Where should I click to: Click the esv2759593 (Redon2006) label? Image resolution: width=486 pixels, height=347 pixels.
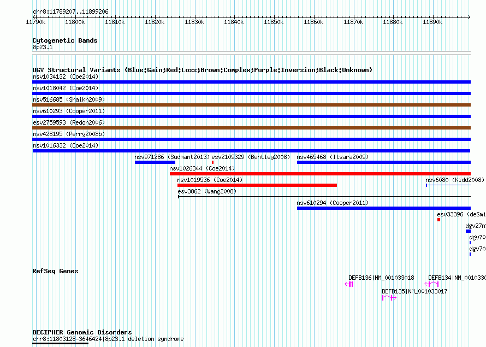point(69,122)
